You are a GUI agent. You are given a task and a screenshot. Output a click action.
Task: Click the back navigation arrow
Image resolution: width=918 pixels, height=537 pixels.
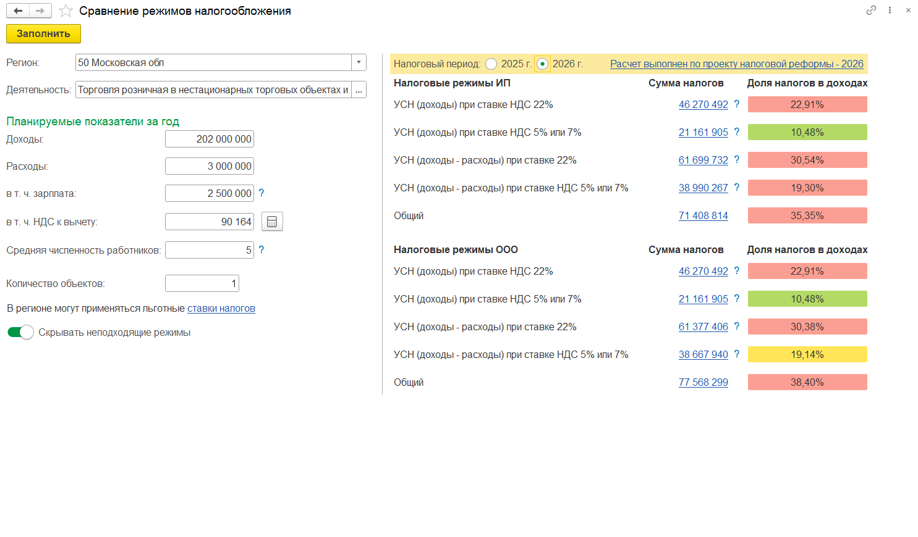pyautogui.click(x=18, y=11)
